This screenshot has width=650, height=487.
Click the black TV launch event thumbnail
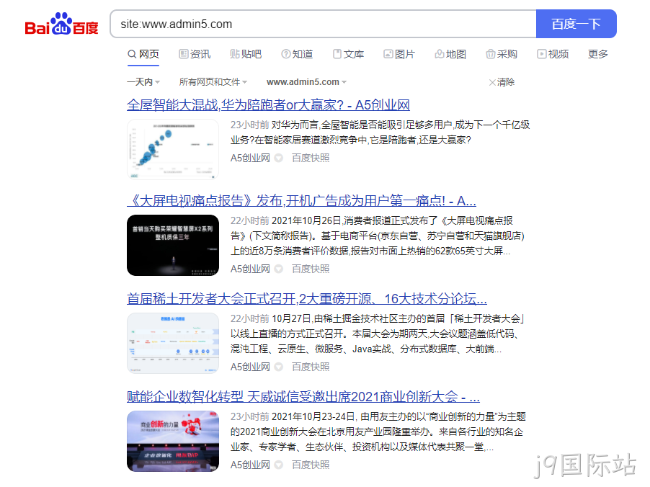coord(173,245)
